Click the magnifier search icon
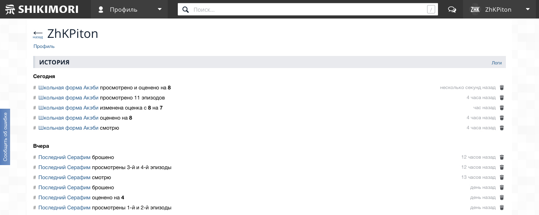 pos(185,10)
